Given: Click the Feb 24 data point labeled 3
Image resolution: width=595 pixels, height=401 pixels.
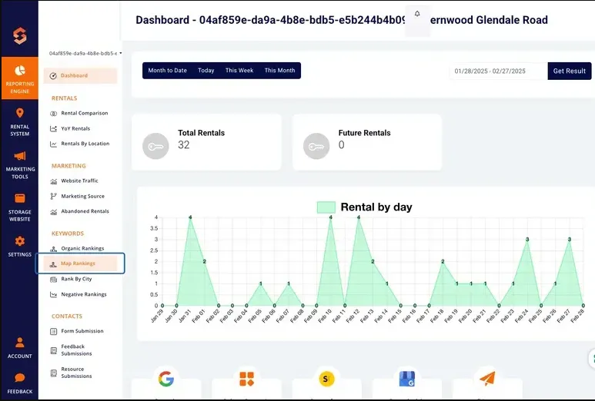Looking at the screenshot, I should (527, 240).
